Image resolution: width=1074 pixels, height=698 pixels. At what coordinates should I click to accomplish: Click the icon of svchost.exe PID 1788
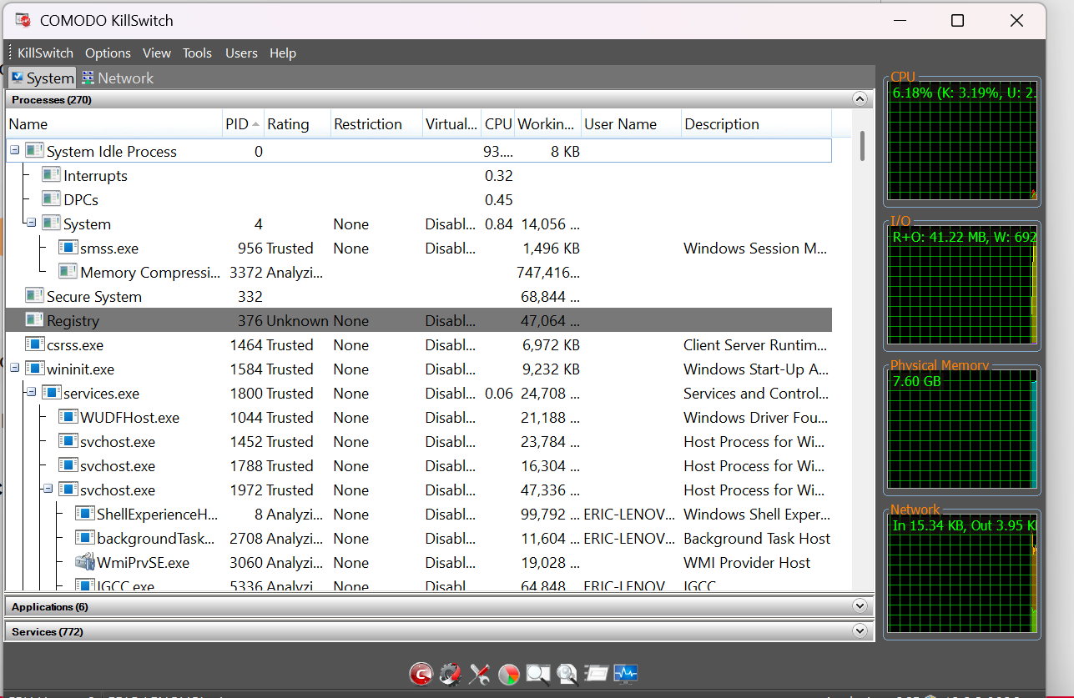(x=68, y=465)
